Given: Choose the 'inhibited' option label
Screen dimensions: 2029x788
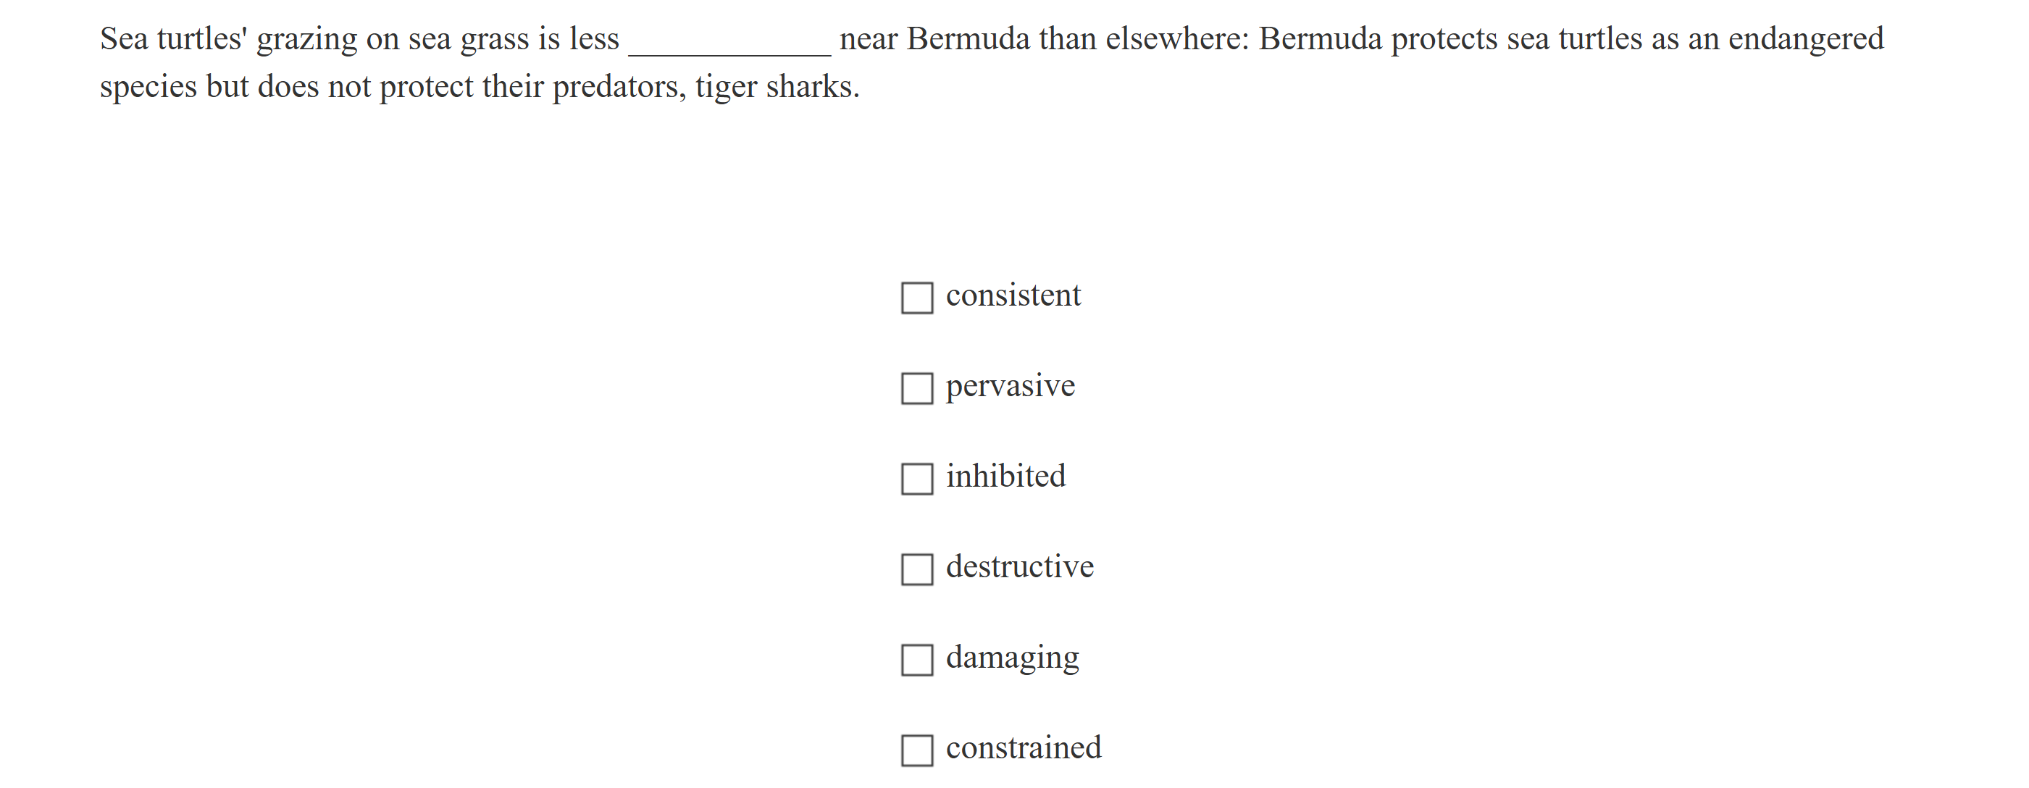Looking at the screenshot, I should (x=1005, y=477).
